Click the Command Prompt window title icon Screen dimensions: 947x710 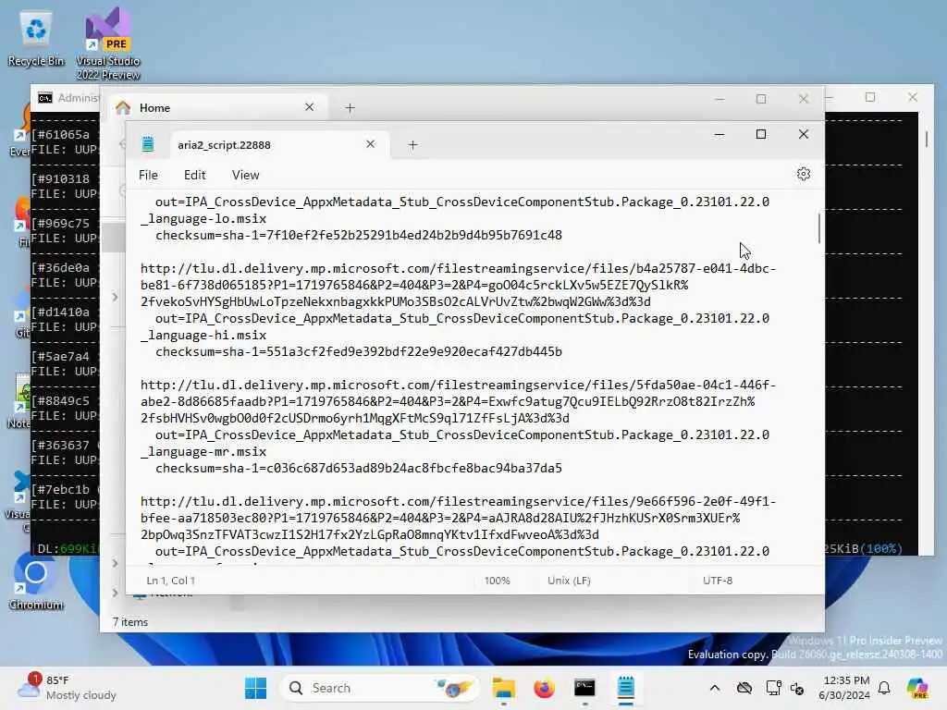point(45,98)
